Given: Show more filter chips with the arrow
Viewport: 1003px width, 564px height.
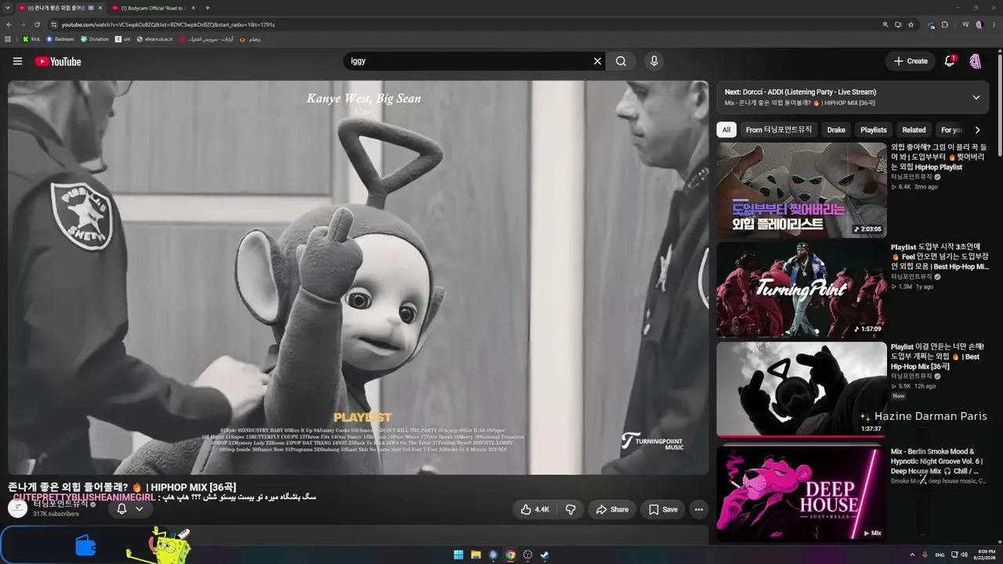Looking at the screenshot, I should (977, 130).
